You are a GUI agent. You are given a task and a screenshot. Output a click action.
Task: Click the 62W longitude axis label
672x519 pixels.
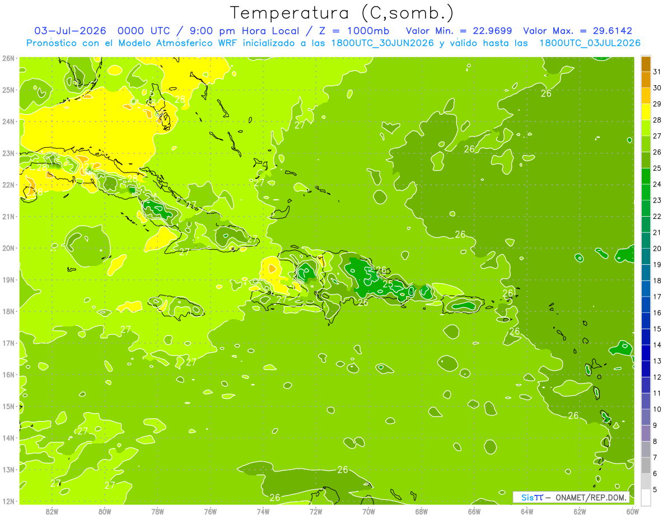[580, 511]
